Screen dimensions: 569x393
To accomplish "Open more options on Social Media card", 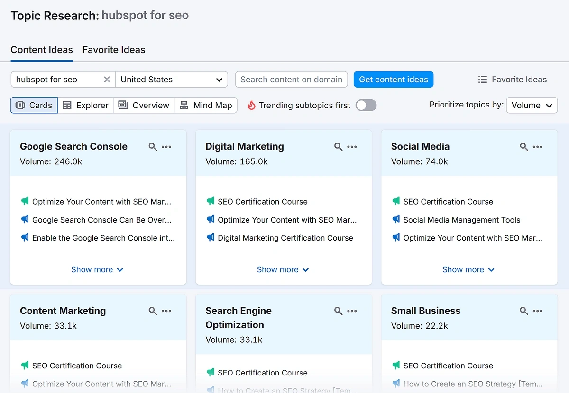I will click(x=538, y=147).
